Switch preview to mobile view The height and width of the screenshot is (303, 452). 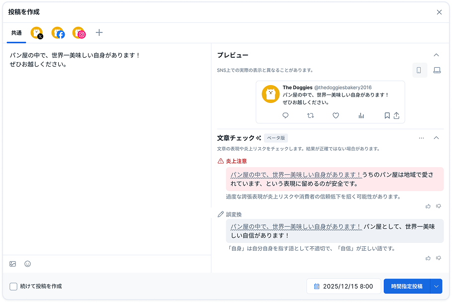coord(419,71)
